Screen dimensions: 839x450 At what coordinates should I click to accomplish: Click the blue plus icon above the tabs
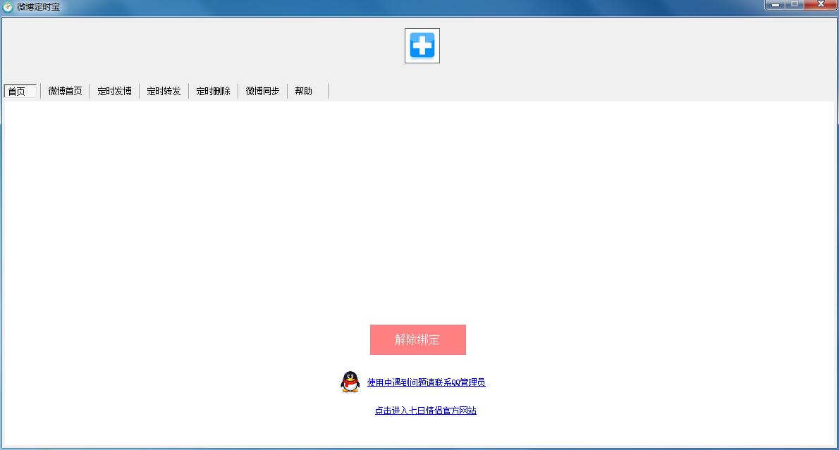click(422, 45)
